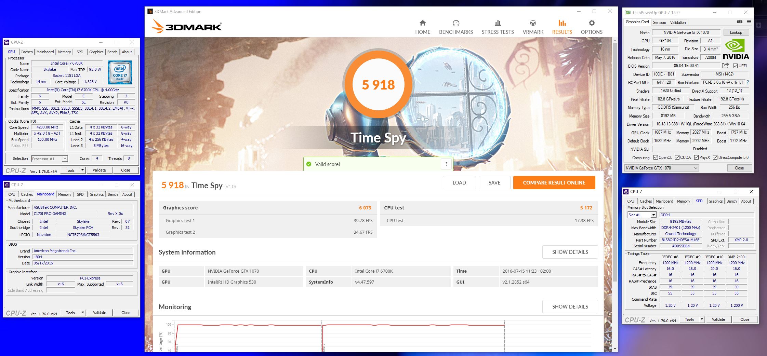Click the LOAD button in 3DMark

click(459, 182)
